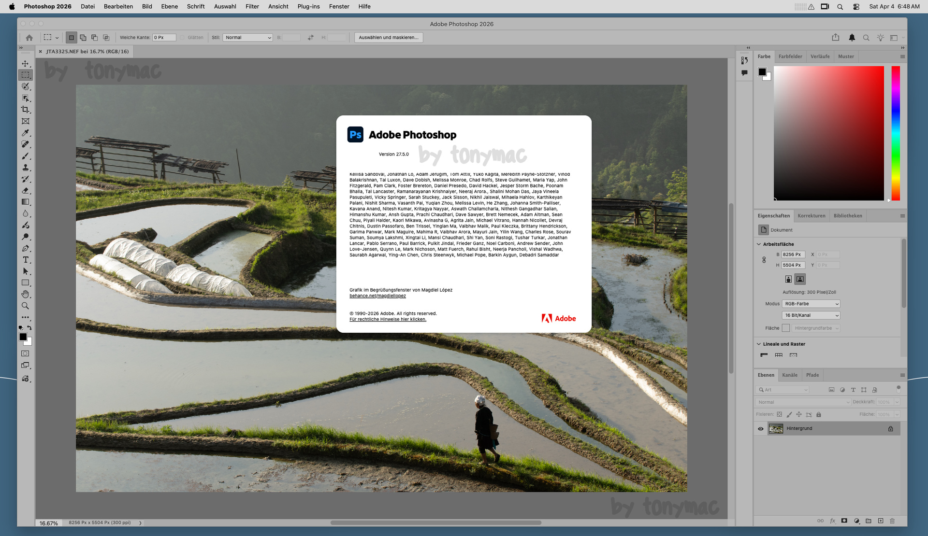
Task: Select the Zoom tool in toolbar
Action: coord(25,306)
